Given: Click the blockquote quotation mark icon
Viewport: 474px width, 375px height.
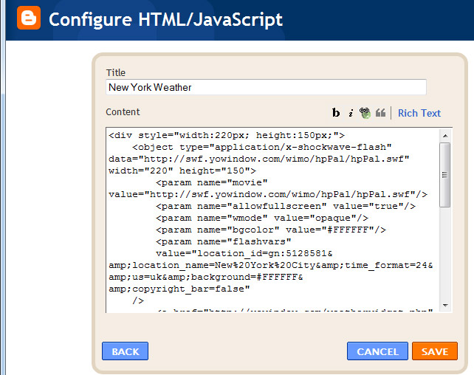Looking at the screenshot, I should point(381,113).
